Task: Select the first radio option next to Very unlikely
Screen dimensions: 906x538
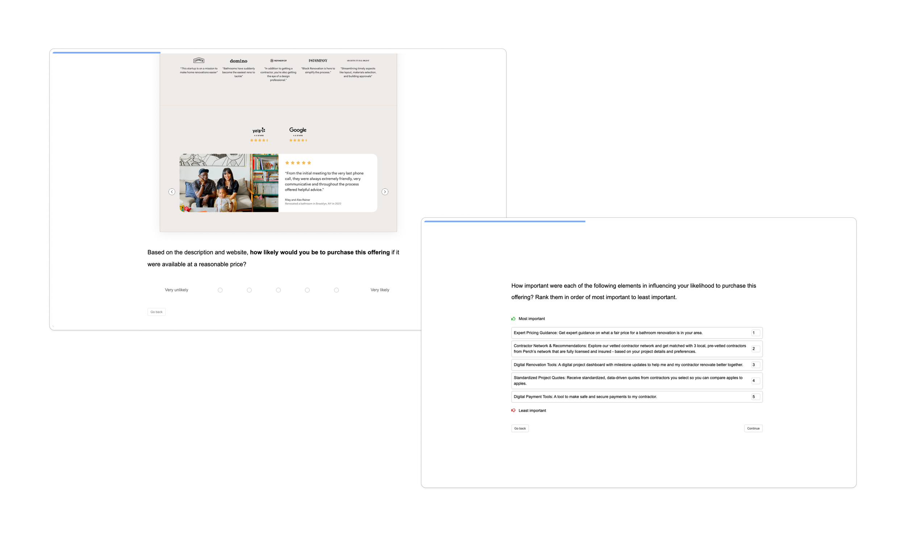Action: [220, 290]
